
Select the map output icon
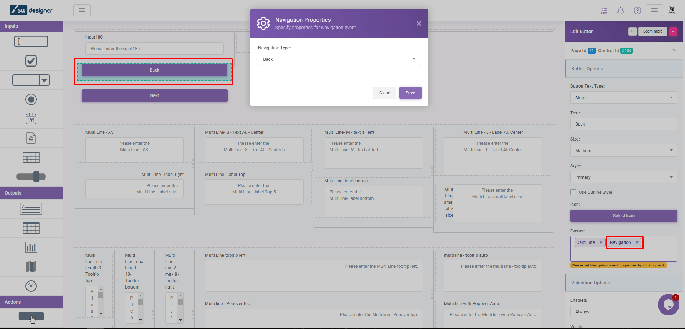coord(31,267)
